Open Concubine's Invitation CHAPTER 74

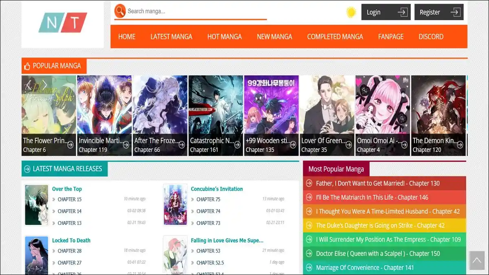coord(208,211)
